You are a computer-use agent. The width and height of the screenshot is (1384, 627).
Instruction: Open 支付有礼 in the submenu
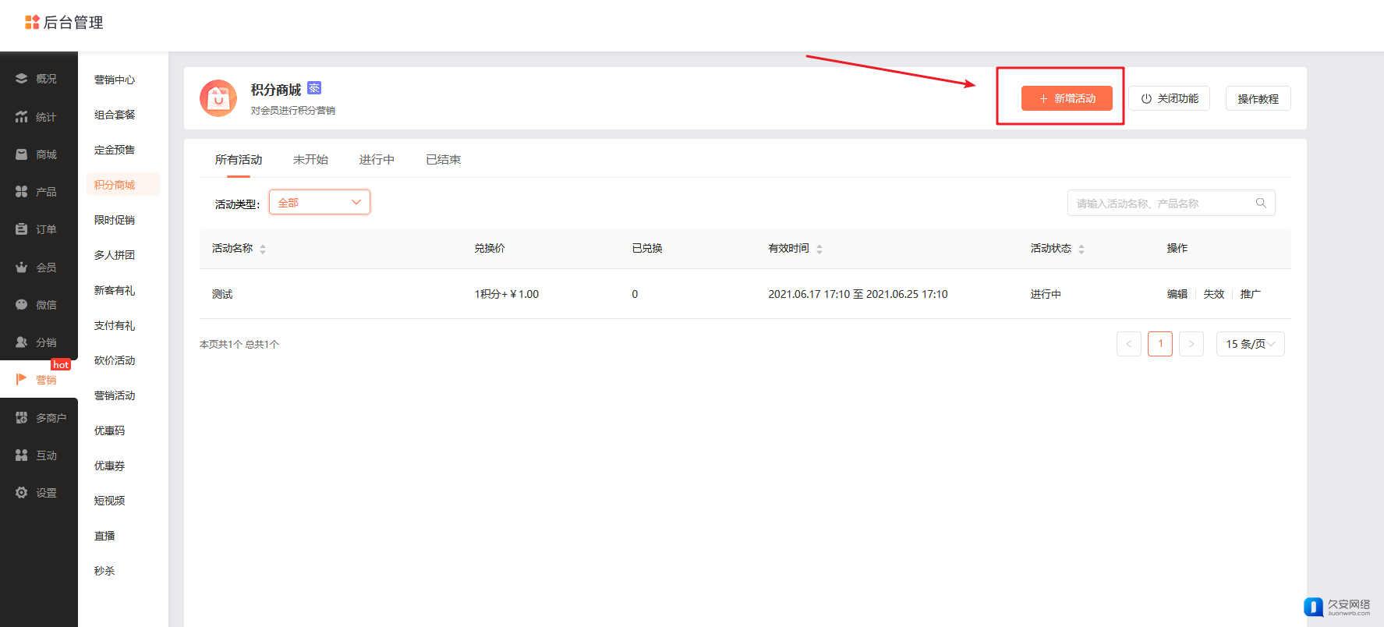click(115, 325)
